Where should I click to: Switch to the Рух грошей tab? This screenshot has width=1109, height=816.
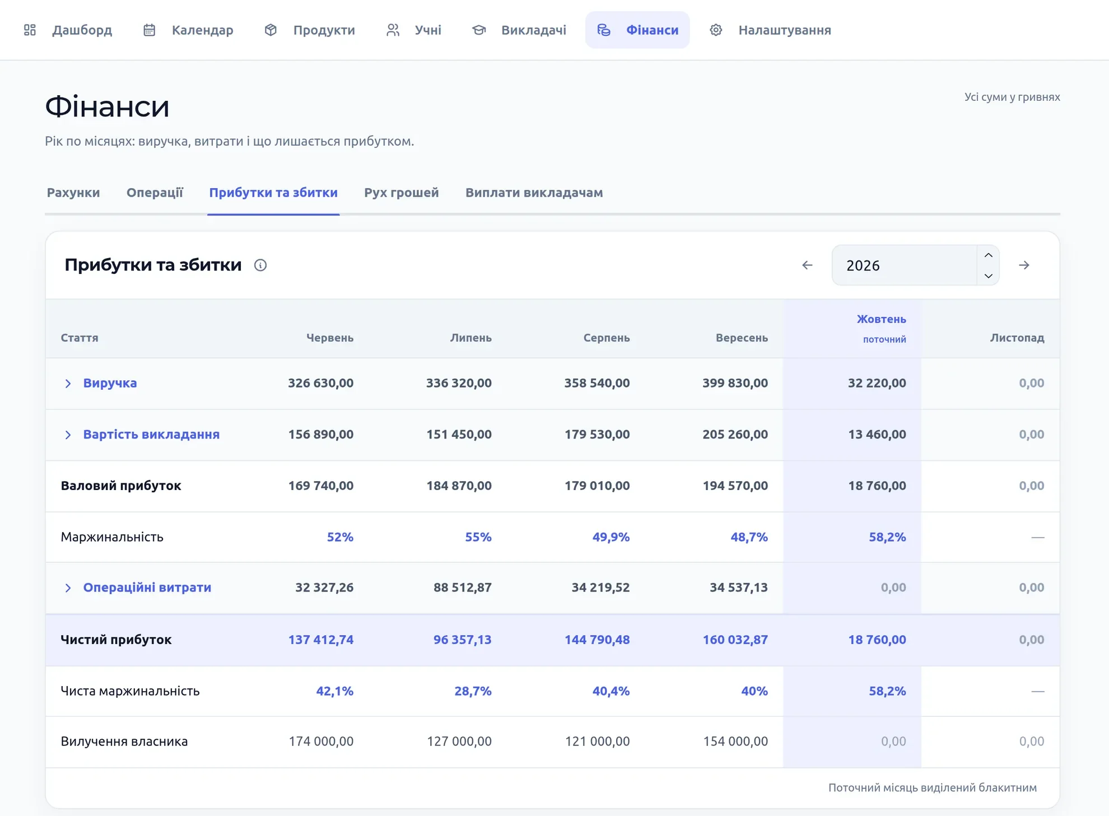[402, 193]
